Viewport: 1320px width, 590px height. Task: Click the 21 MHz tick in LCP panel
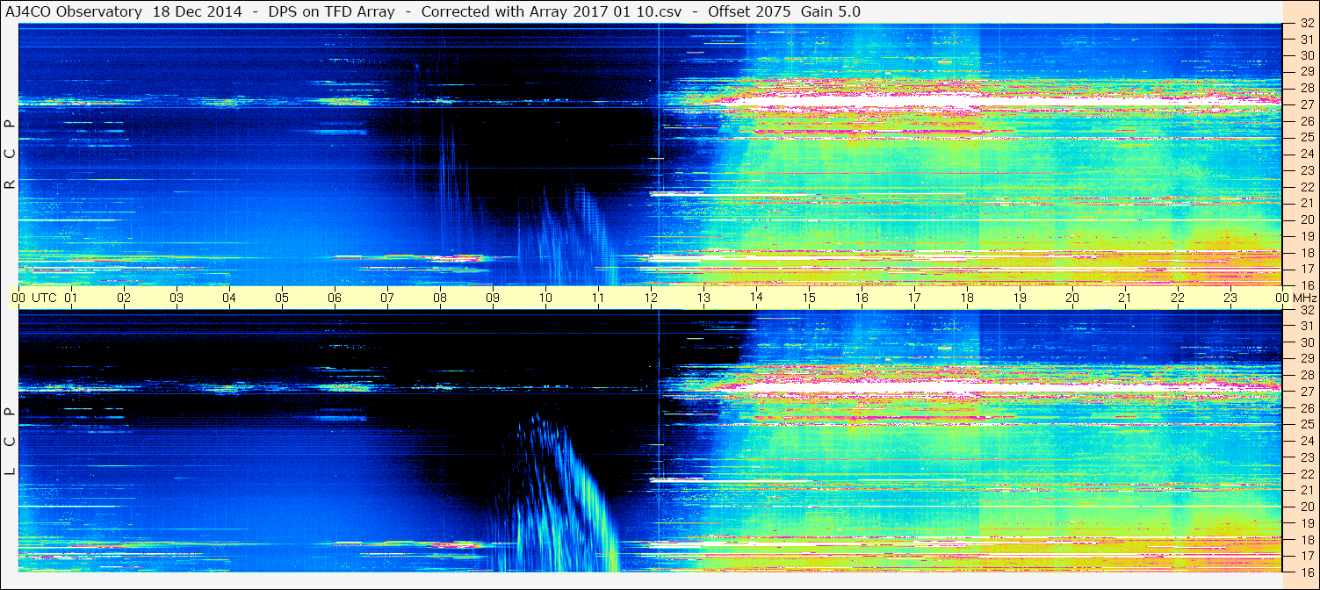[1307, 491]
